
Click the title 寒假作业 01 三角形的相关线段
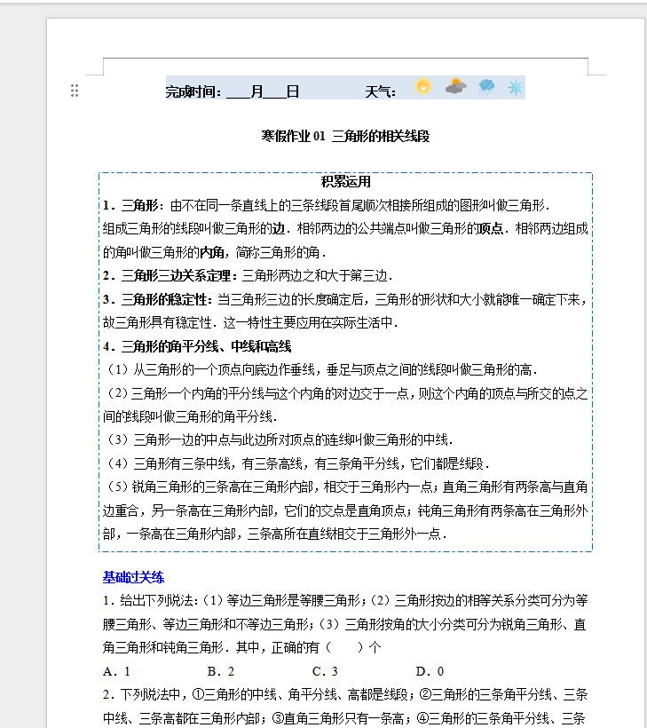pyautogui.click(x=345, y=136)
